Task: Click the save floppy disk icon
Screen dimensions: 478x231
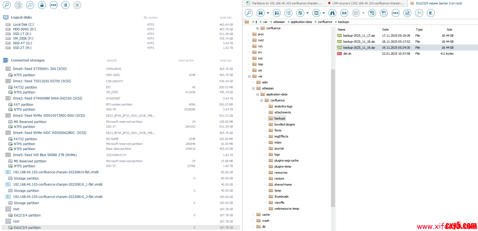Action: pyautogui.click(x=260, y=13)
